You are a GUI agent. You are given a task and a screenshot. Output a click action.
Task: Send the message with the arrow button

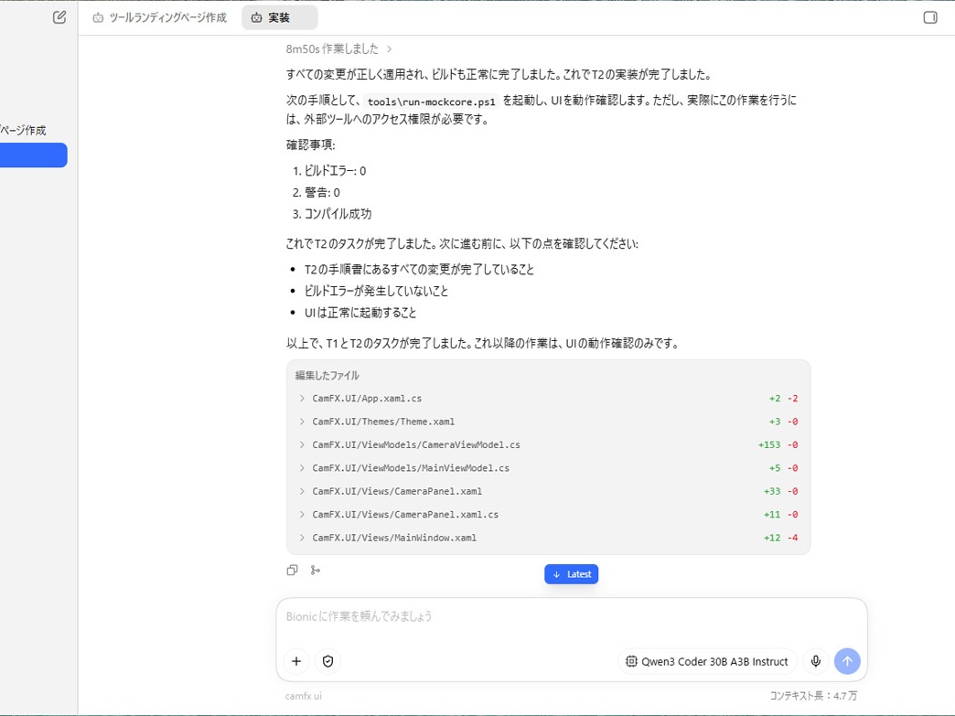pos(847,660)
